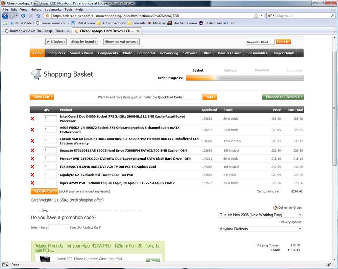Open the Antec 300 Three Hundred Case link
This screenshot has width=338, height=269.
click(89, 259)
